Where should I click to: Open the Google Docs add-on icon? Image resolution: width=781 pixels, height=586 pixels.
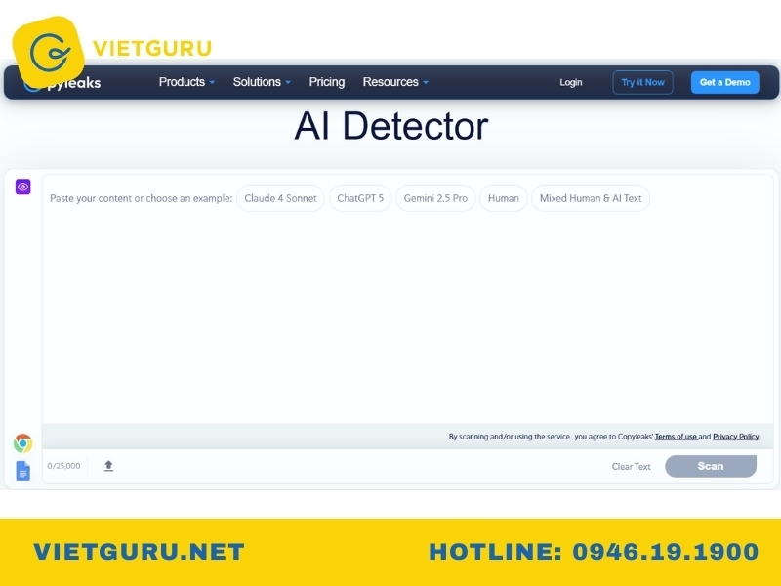point(22,471)
